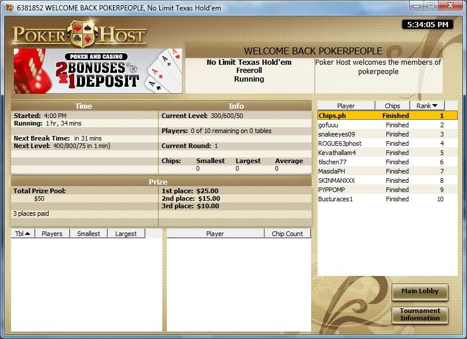Open the Main Lobby
The width and height of the screenshot is (467, 339).
[x=419, y=292]
